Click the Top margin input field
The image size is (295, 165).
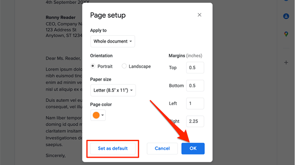pyautogui.click(x=195, y=68)
